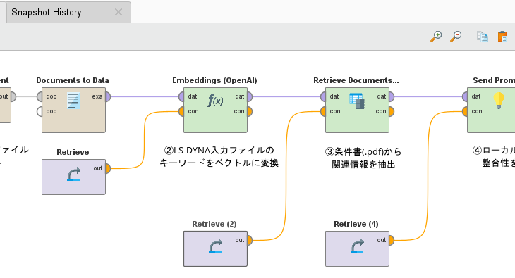515x278 pixels.
Task: Click the Embeddings (OpenAI) operator title
Action: click(214, 80)
